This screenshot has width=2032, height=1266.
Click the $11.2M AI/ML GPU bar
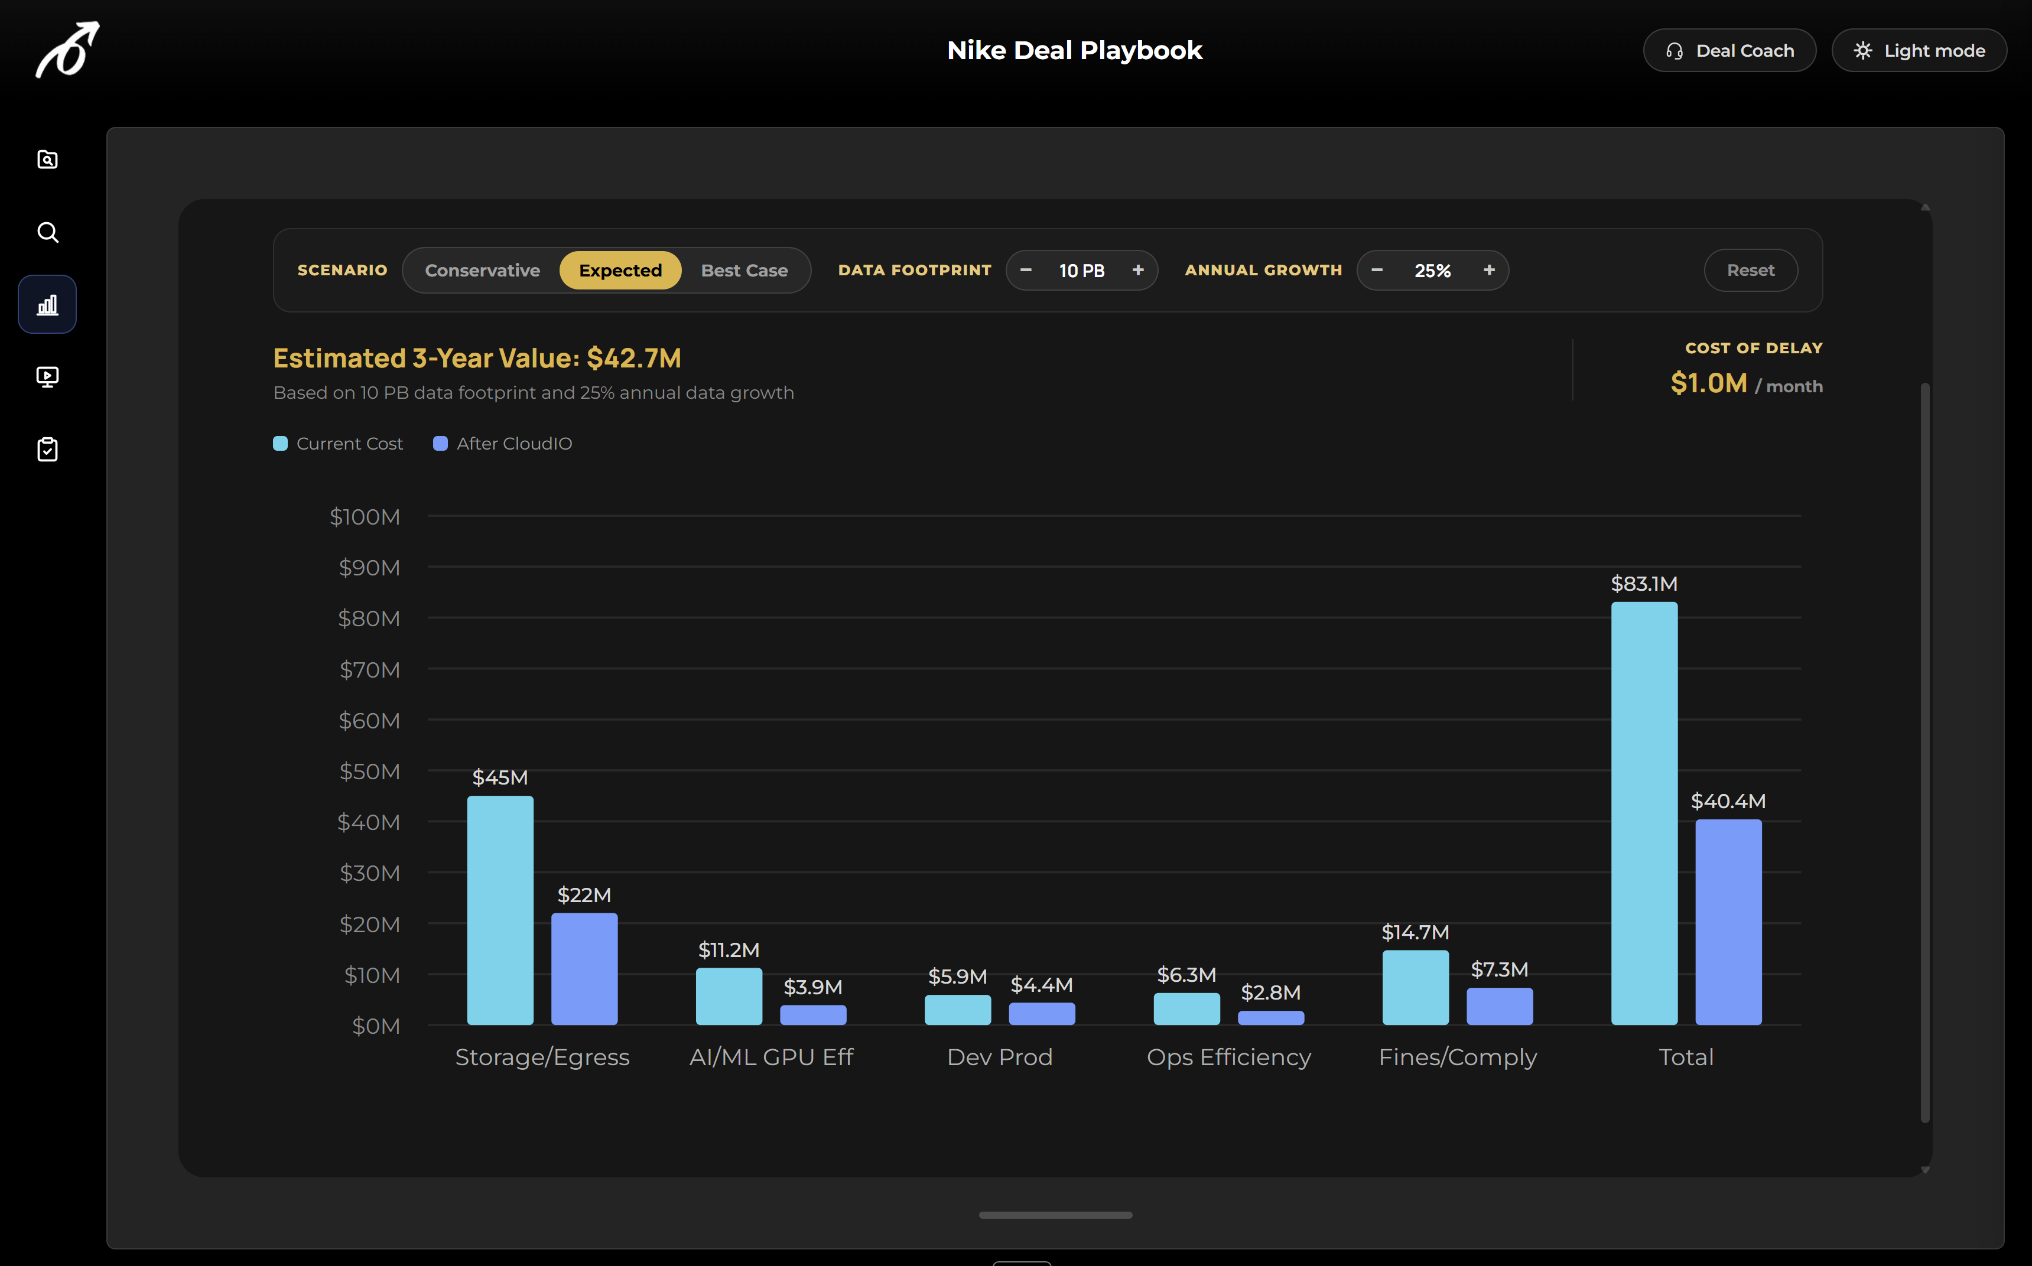click(x=729, y=997)
